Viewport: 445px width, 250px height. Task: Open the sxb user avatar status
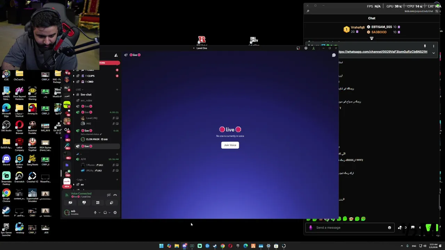(x=67, y=212)
